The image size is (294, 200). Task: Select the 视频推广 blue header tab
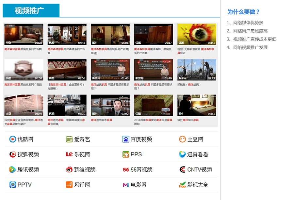point(31,10)
